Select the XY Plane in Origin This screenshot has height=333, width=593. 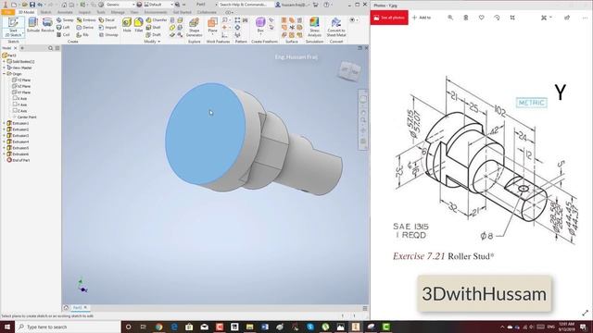tap(21, 92)
